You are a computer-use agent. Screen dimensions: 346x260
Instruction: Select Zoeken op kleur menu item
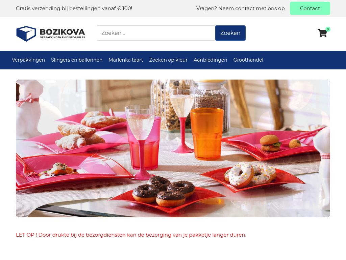168,60
